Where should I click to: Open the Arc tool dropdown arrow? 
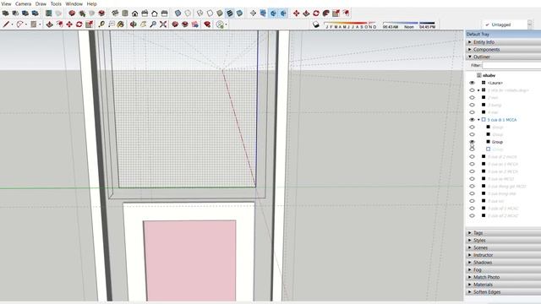[26, 24]
